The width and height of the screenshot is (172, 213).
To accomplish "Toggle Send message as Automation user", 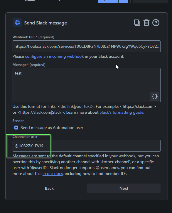I will point(16,128).
